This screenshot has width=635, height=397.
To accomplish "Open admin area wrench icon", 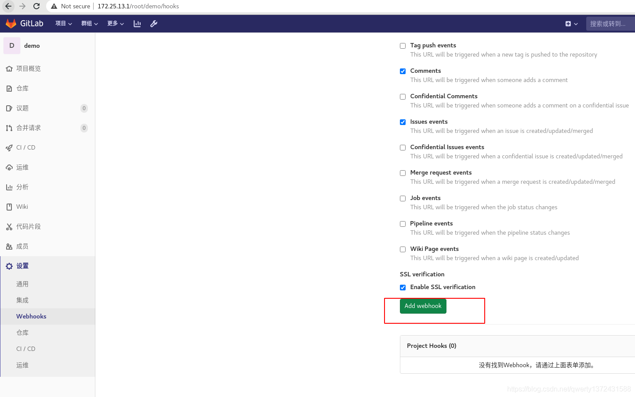I will [x=154, y=24].
